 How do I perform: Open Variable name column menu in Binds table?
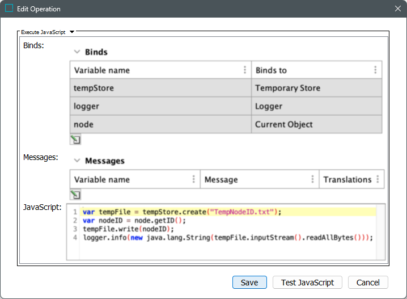(x=245, y=70)
